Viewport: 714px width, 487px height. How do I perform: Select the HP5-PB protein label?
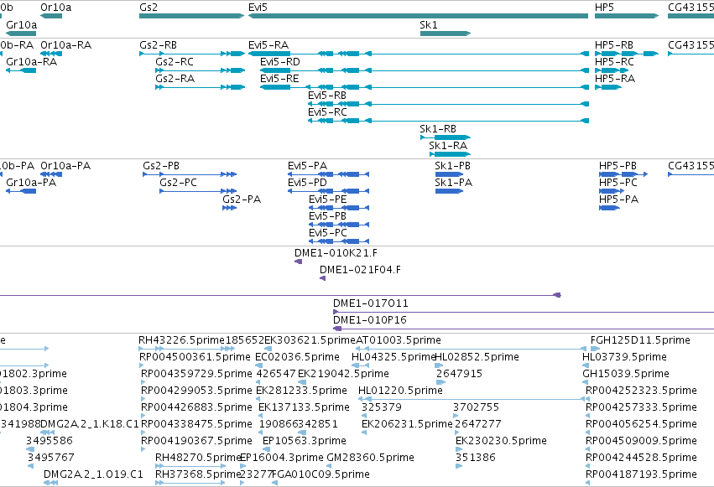[618, 166]
